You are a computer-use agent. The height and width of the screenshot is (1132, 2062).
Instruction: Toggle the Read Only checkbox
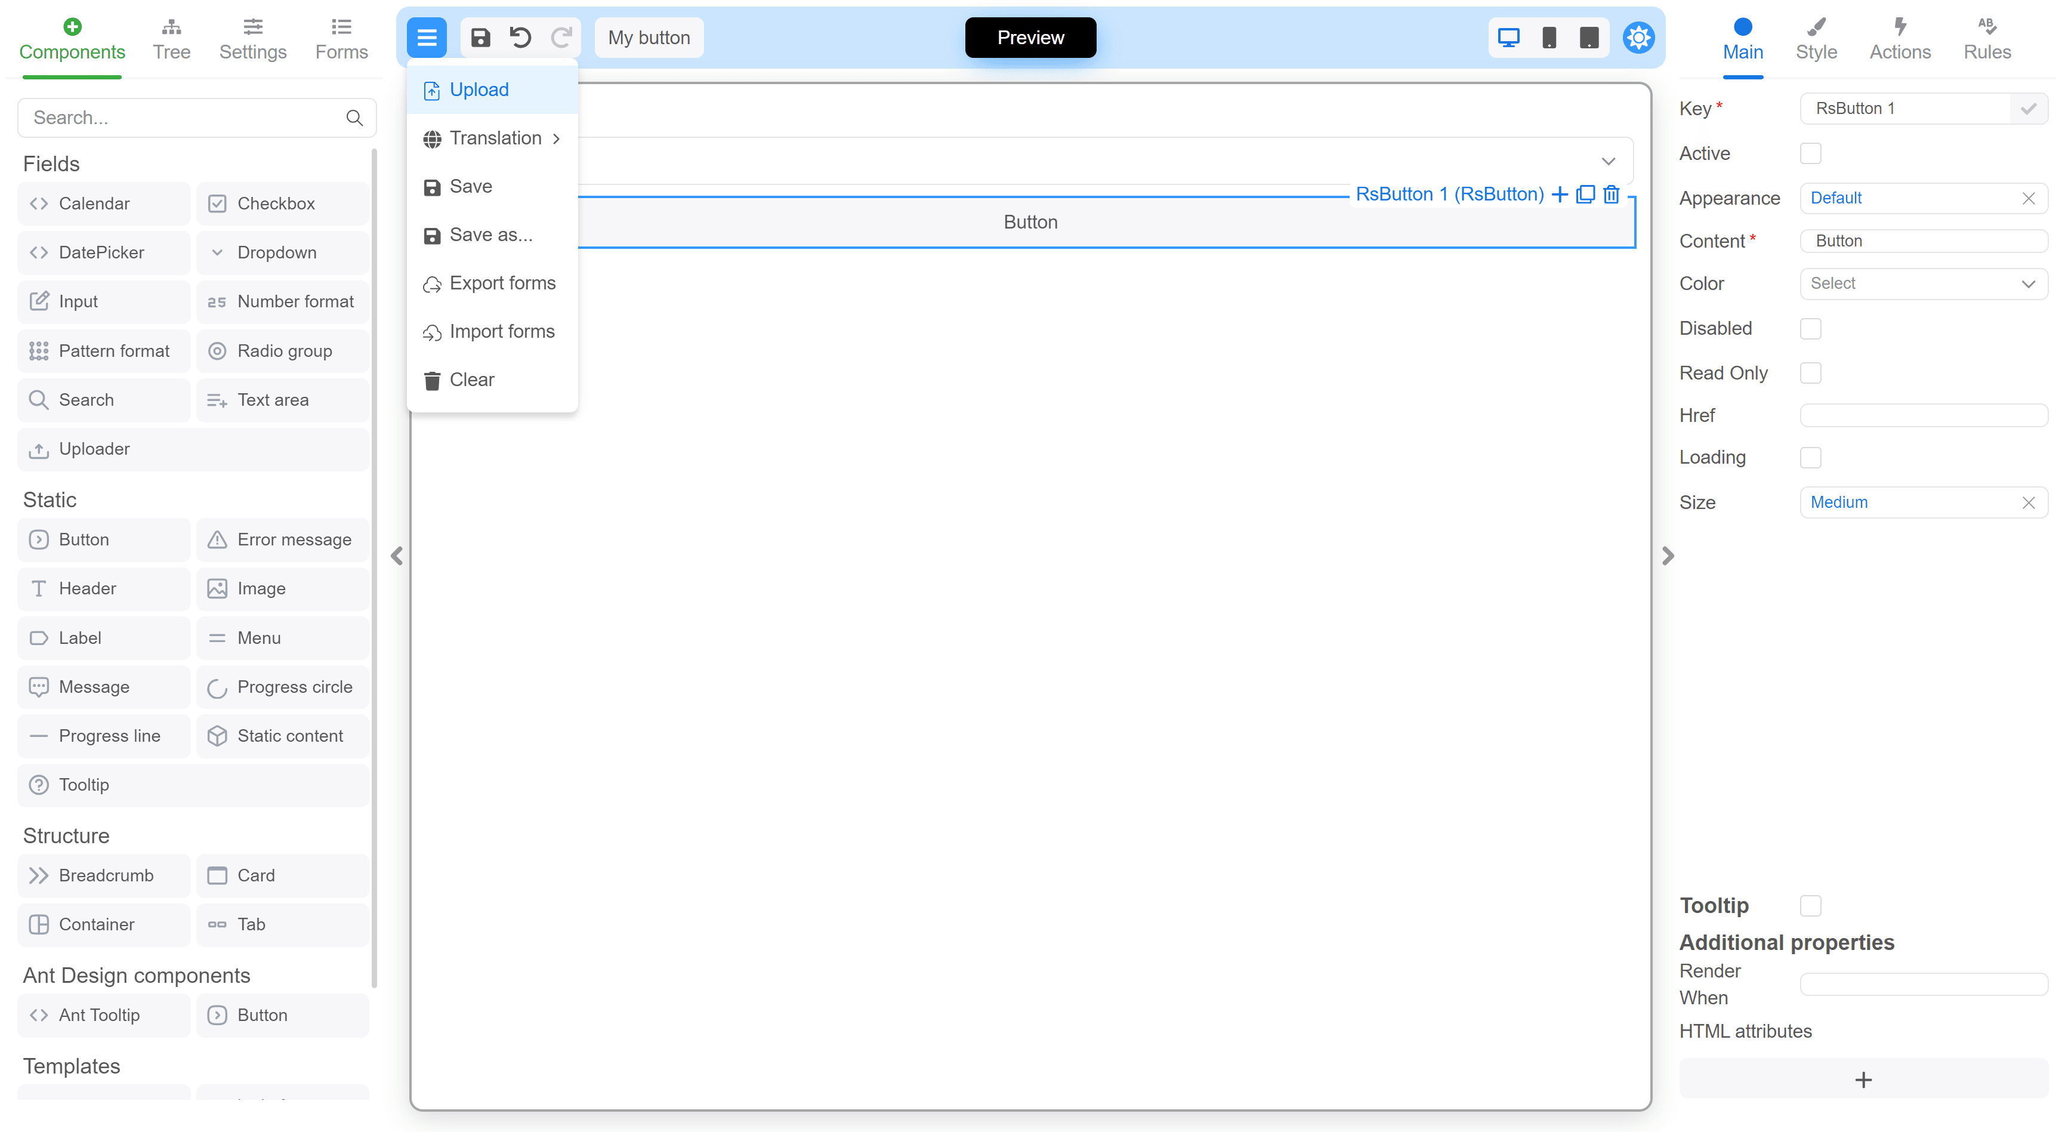(1810, 373)
